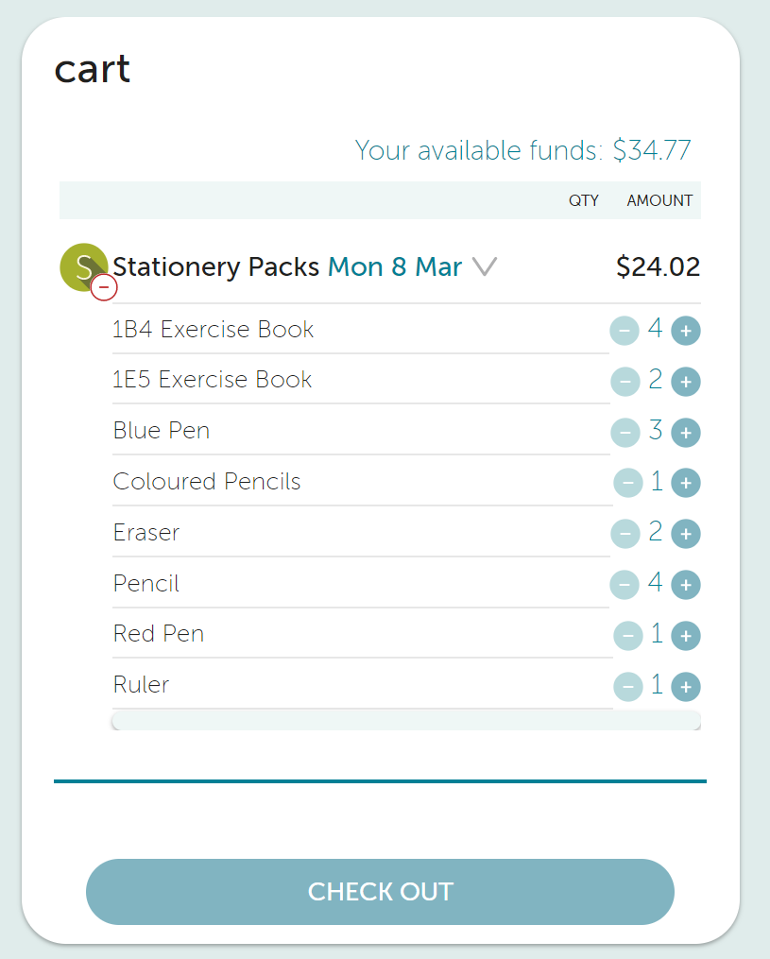
Task: Add one more Pencil
Action: tap(686, 585)
